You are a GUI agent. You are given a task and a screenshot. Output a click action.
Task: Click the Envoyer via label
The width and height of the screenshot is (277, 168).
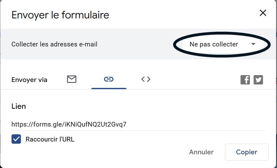click(29, 80)
